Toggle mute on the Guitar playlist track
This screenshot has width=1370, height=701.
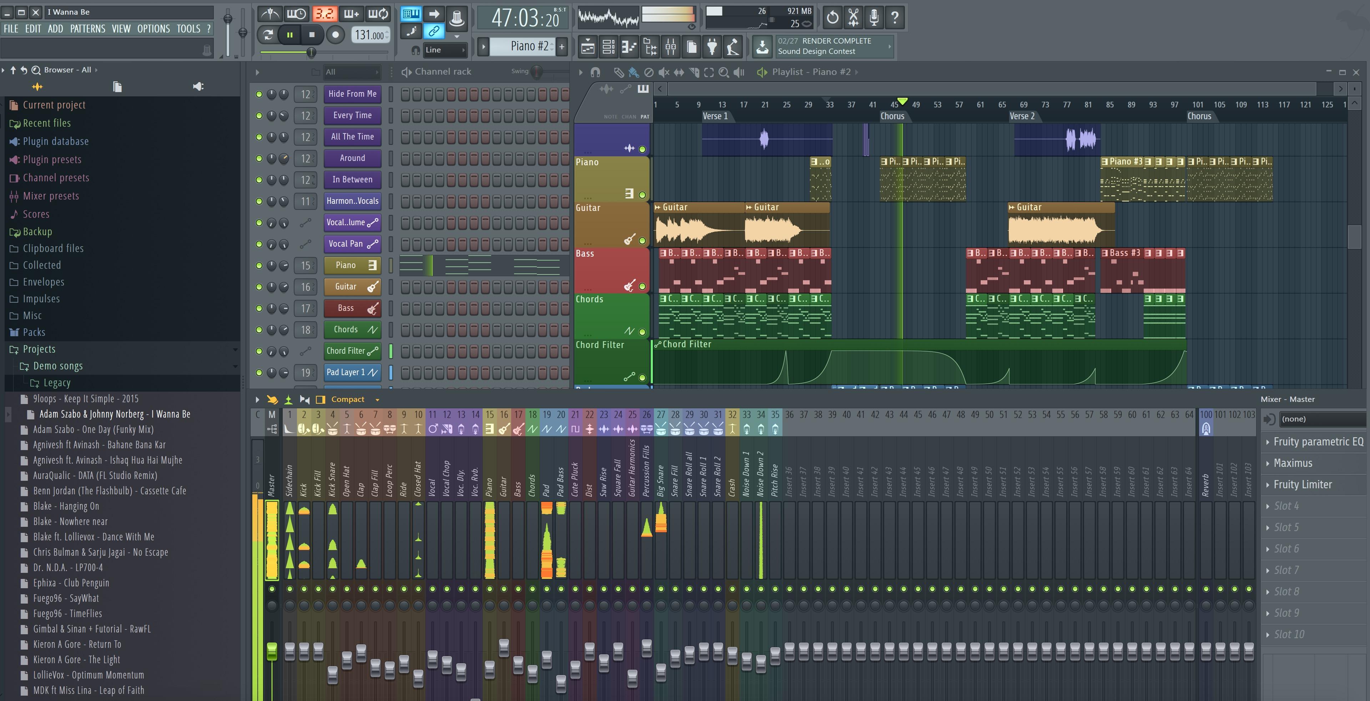coord(642,241)
